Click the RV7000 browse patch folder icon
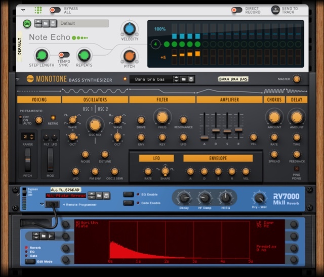This screenshot has width=324, height=277. click(x=100, y=195)
